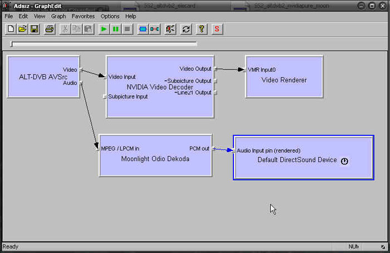The height and width of the screenshot is (253, 390).
Task: Click VMR Input0 pin
Action: (245, 70)
